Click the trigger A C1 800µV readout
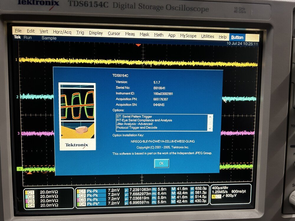295x221 pixels. (x=224, y=196)
